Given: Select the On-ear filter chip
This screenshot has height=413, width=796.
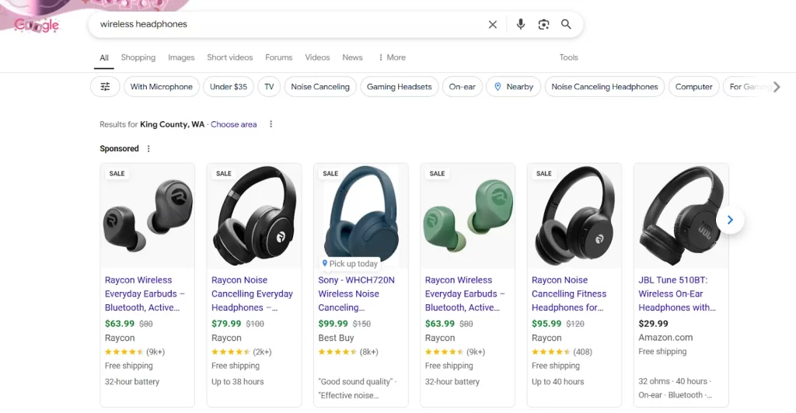Looking at the screenshot, I should coord(462,87).
